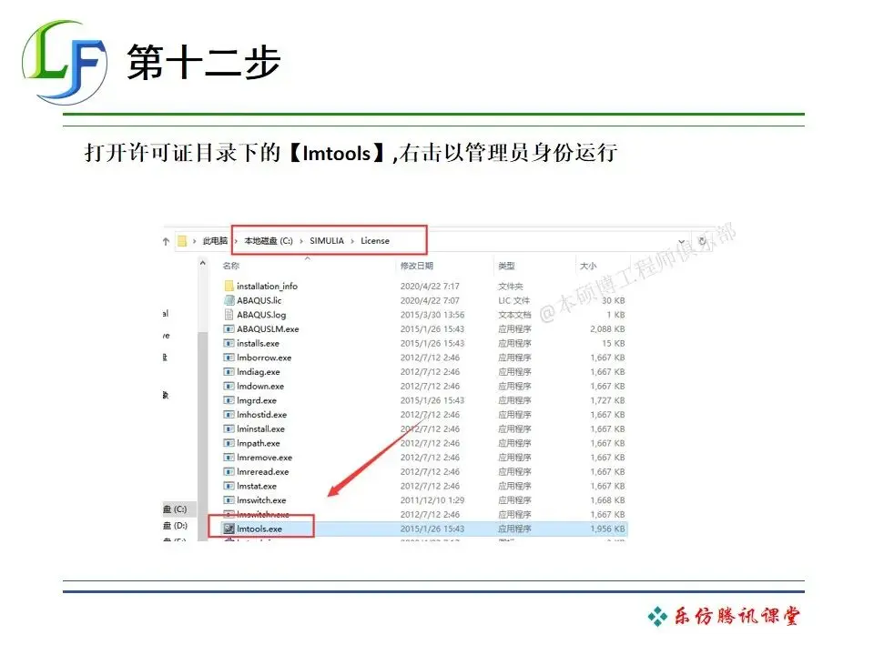Select the lmswitch.exe program icon
The width and height of the screenshot is (874, 655).
229,500
